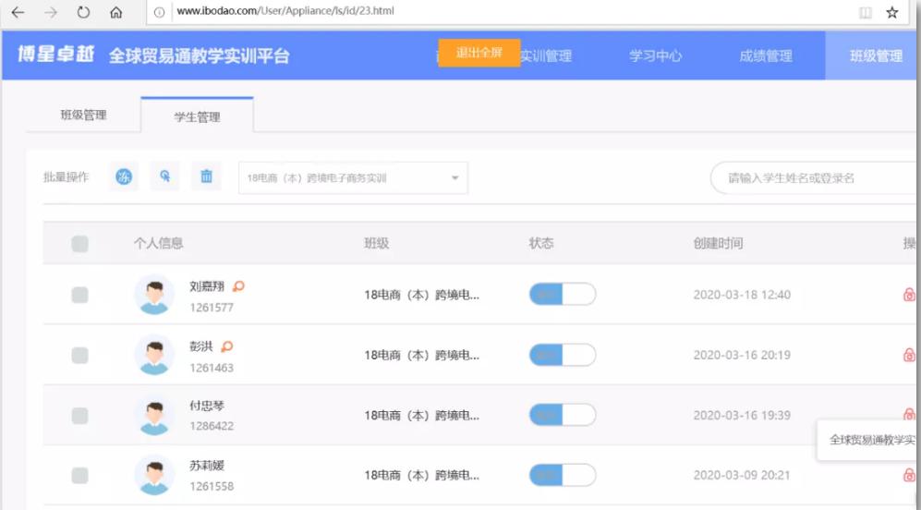
Task: Tick the select-all checkbox in table header
Action: click(80, 244)
